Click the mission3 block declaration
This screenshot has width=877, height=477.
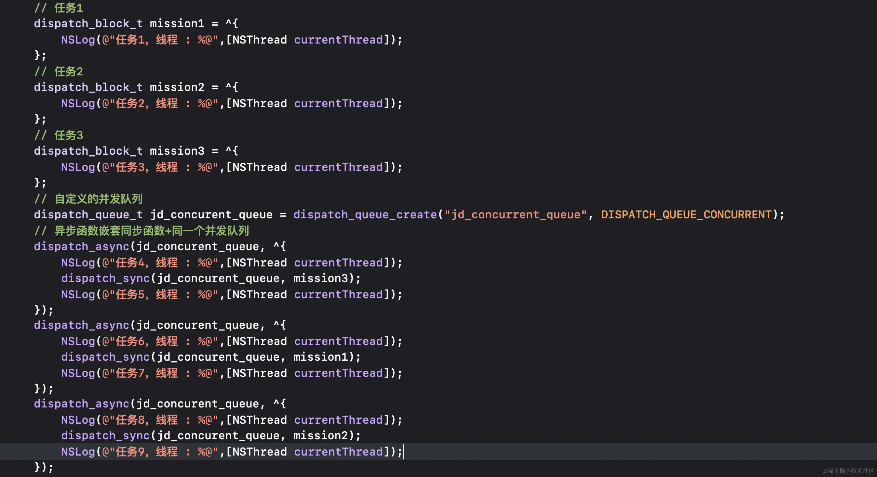click(x=136, y=151)
